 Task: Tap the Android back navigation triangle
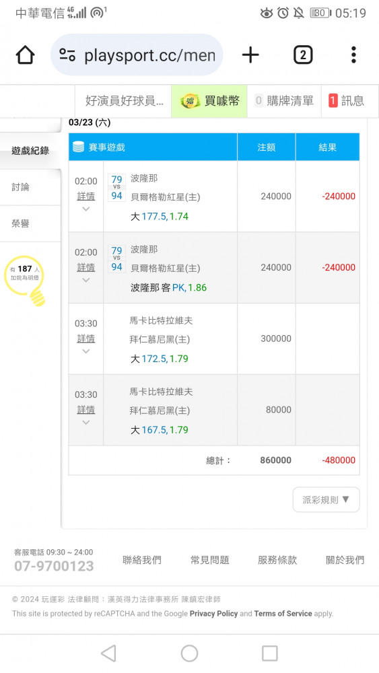coord(108,653)
